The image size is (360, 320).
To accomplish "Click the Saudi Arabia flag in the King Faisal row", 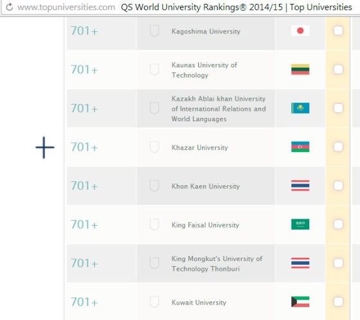I will [x=300, y=224].
